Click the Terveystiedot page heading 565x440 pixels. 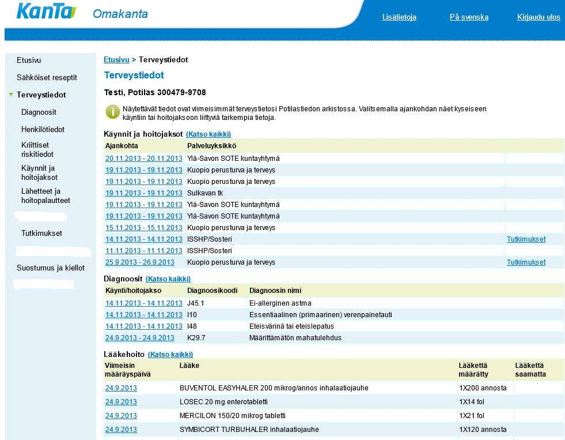point(134,75)
